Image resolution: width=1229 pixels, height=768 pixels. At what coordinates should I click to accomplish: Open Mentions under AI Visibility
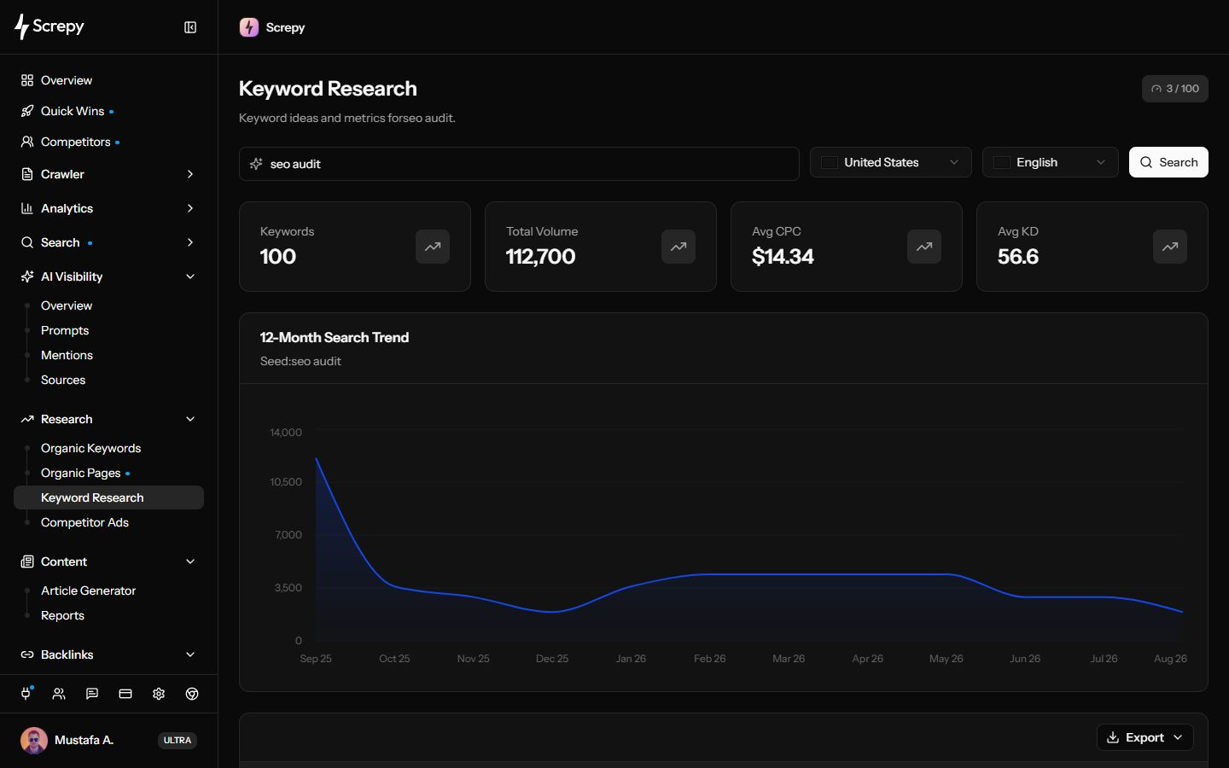(67, 355)
